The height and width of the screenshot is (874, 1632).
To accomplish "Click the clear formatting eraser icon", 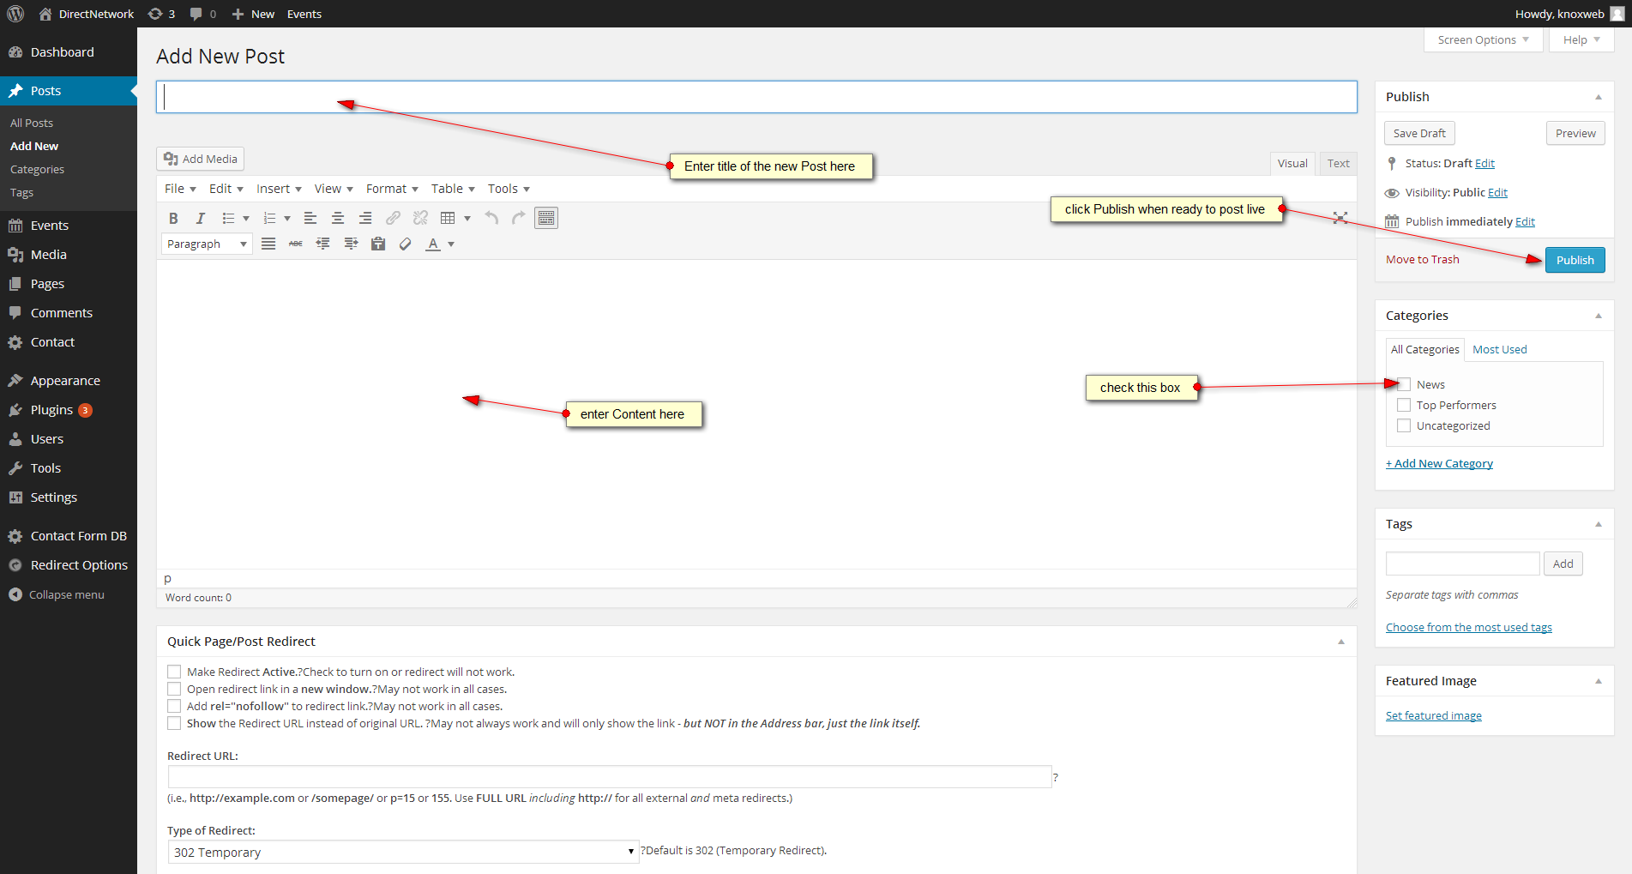I will 406,244.
